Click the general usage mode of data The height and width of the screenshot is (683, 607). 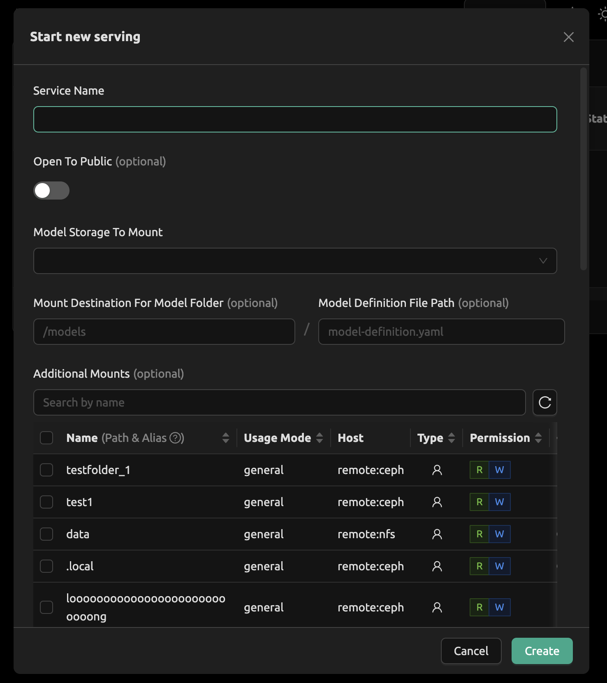(264, 534)
